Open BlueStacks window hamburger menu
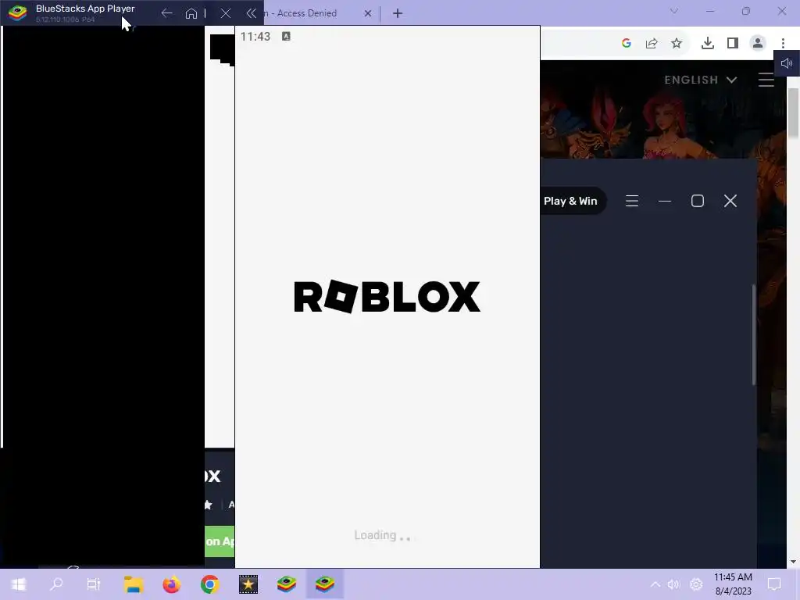This screenshot has width=800, height=600. (x=632, y=201)
